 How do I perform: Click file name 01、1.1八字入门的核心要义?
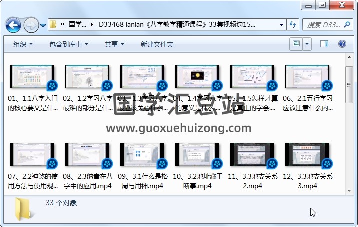coord(33,103)
